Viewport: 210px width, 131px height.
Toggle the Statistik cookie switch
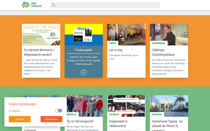coord(59,111)
